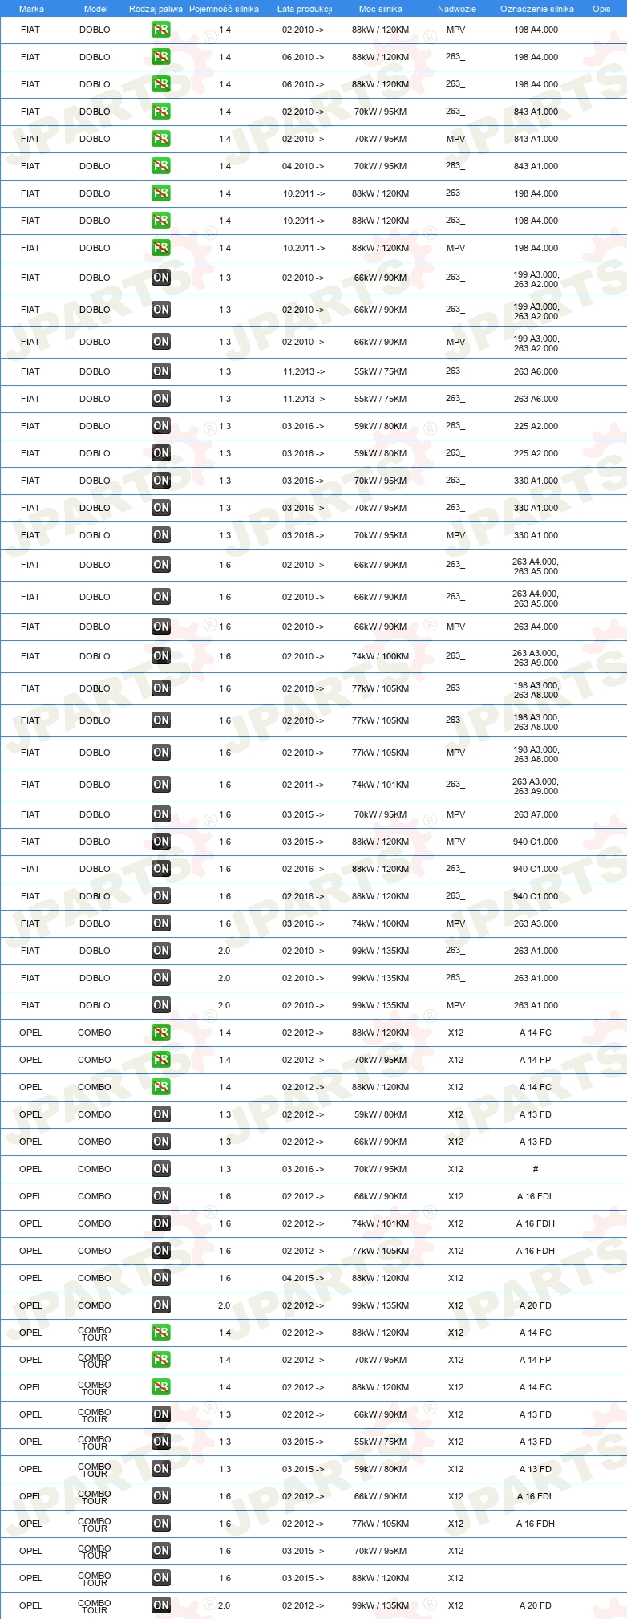Viewport: 627px width, 1619px height.
Task: Click the PB icon in Opel Combo A 14 FP row
Action: tap(161, 1060)
